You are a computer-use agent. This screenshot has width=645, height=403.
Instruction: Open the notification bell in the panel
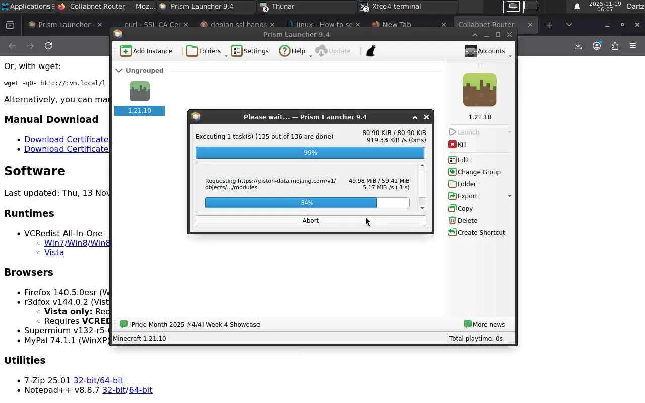coord(577,6)
